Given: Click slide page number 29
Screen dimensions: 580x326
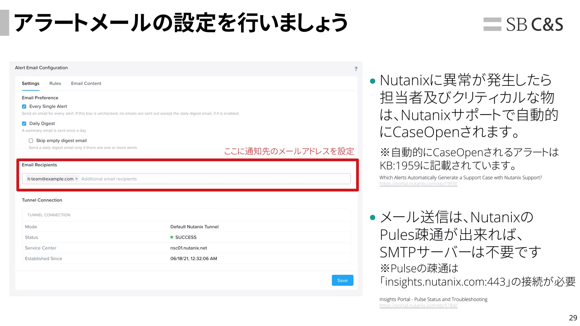Looking at the screenshot, I should (x=573, y=318).
